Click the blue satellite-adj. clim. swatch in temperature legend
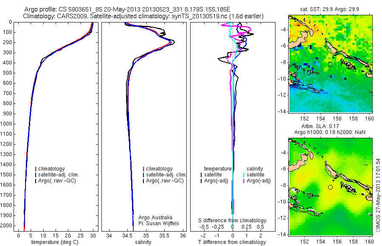 [x=36, y=175]
